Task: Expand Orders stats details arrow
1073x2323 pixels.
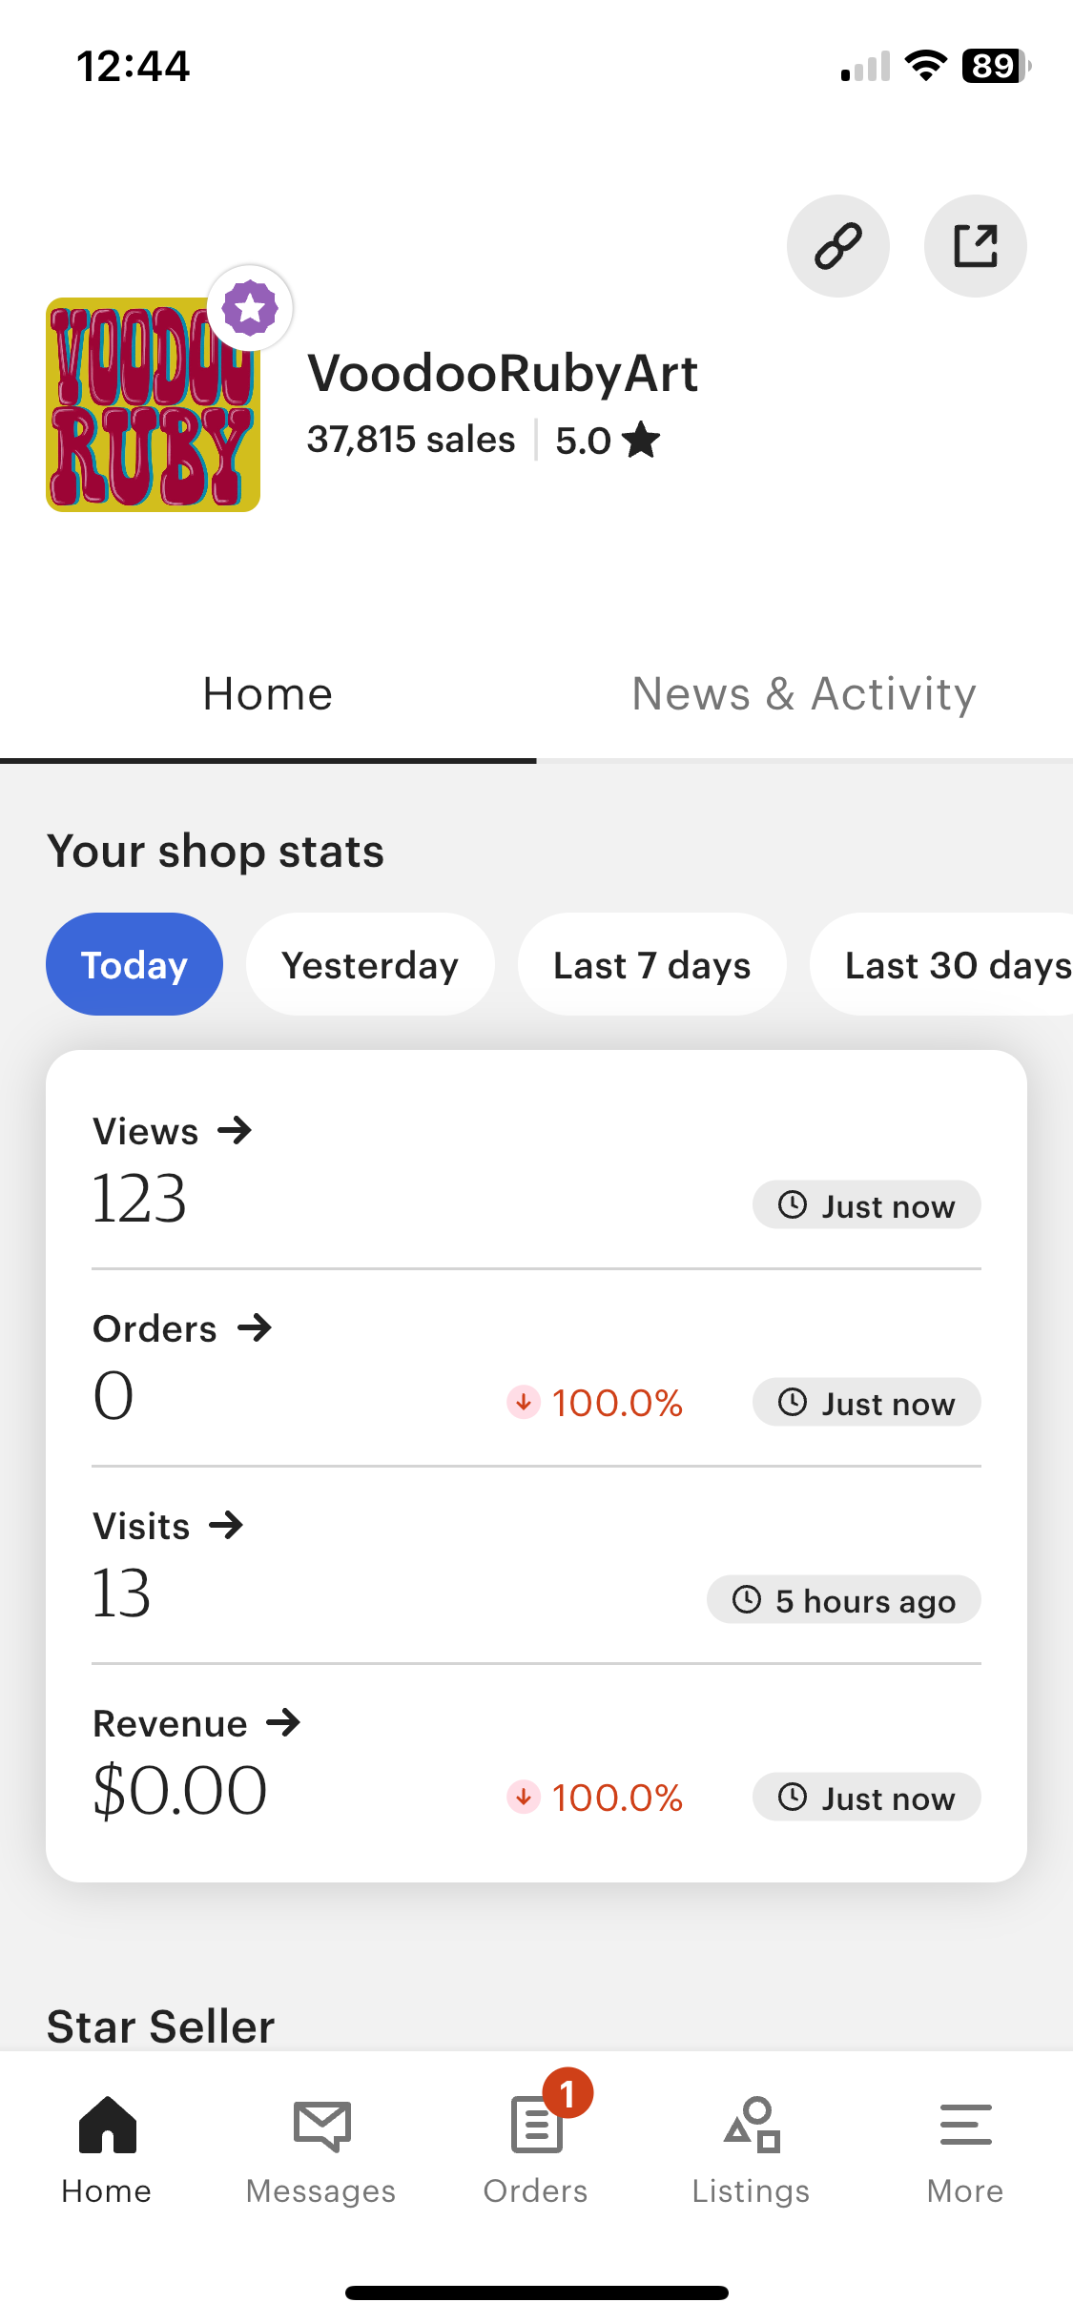Action: tap(255, 1327)
